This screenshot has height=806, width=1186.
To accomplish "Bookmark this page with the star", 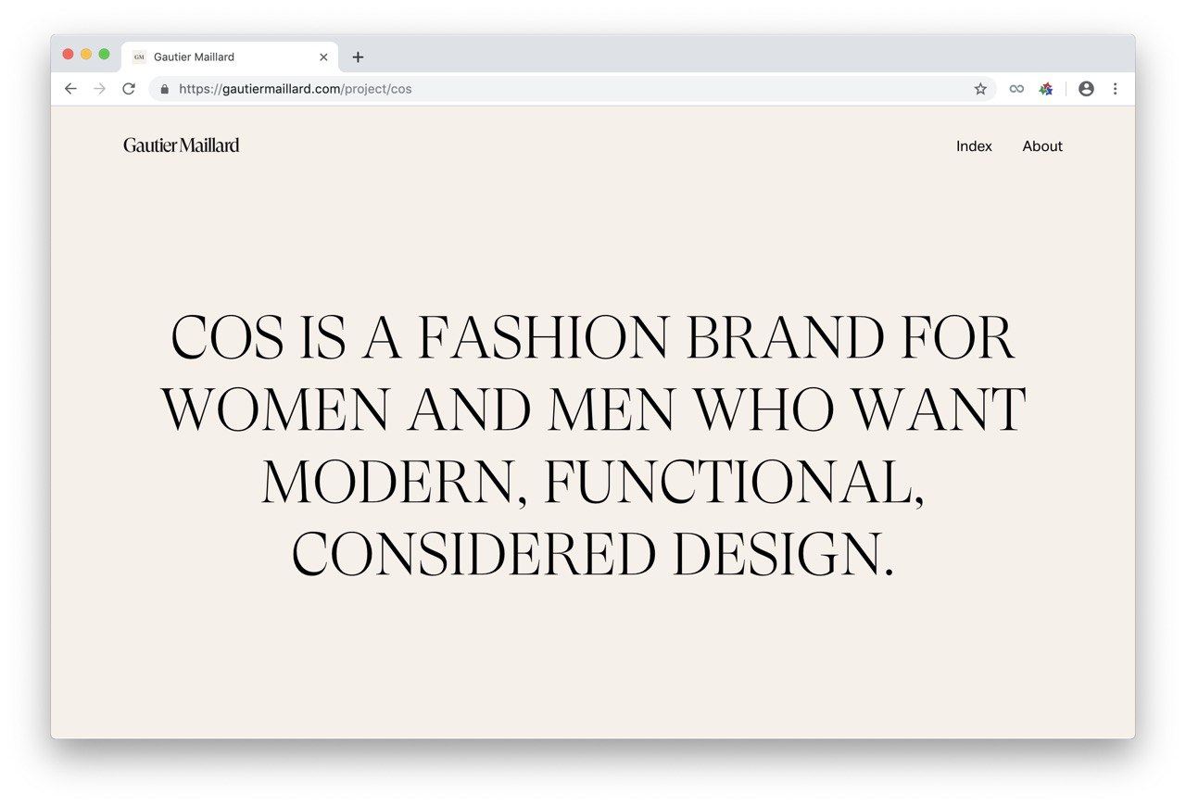I will click(980, 89).
